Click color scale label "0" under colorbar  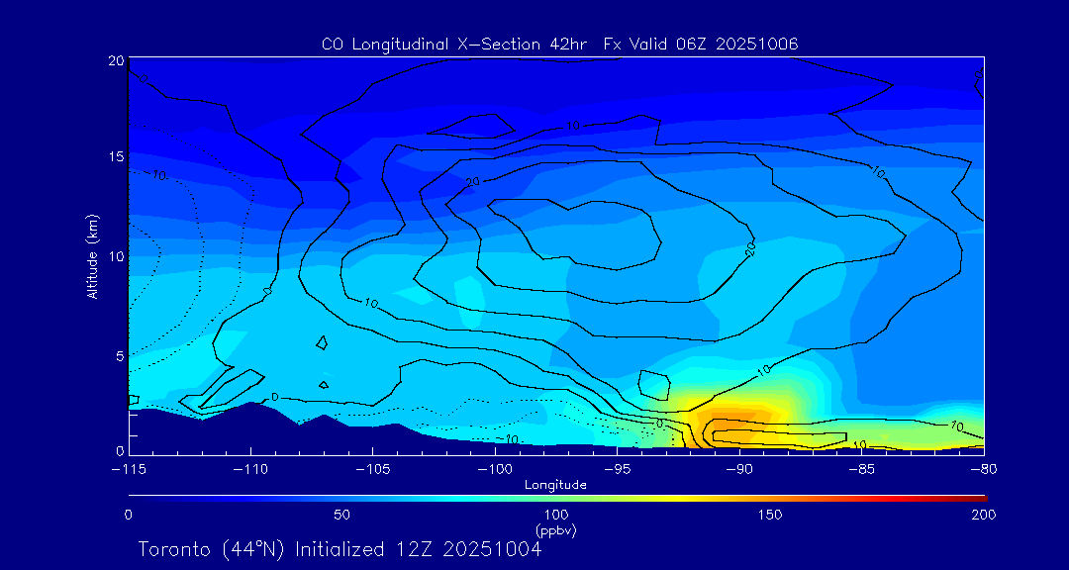[x=128, y=515]
